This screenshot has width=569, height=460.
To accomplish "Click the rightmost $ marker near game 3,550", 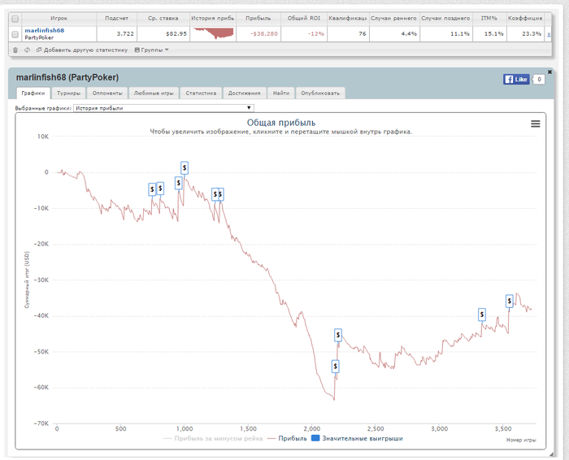I will pyautogui.click(x=510, y=301).
